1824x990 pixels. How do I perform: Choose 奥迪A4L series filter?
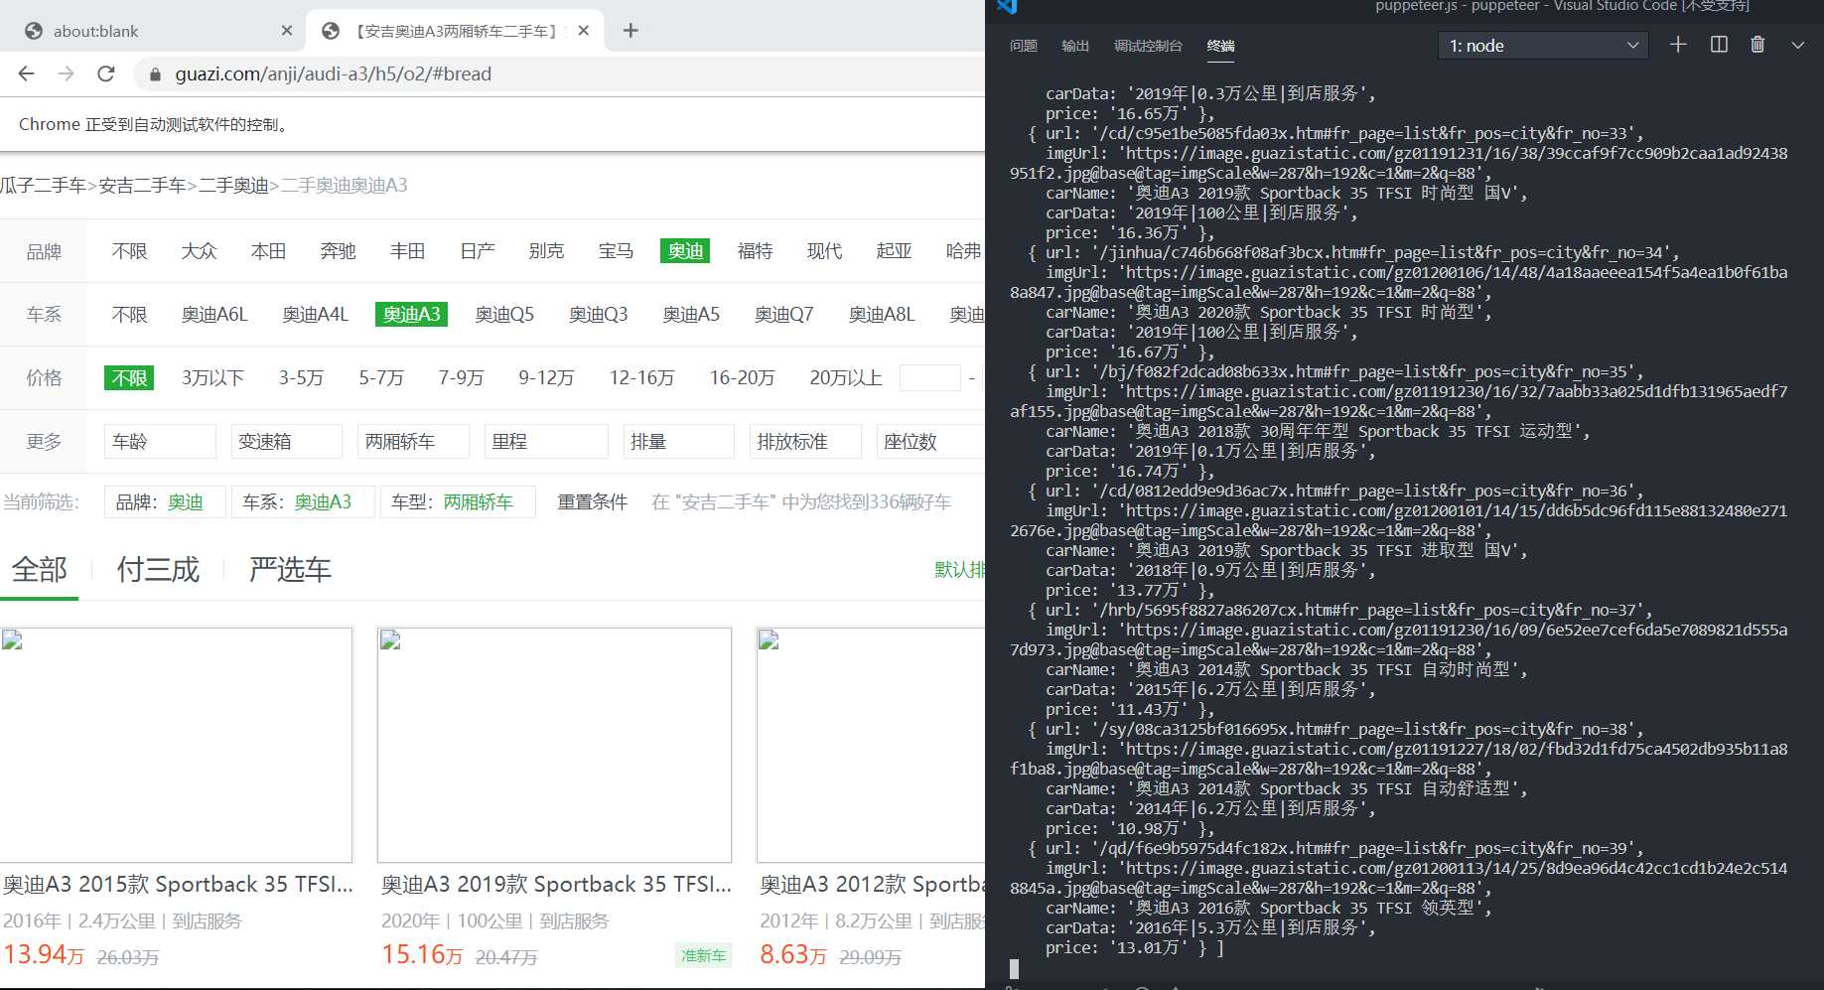coord(315,315)
